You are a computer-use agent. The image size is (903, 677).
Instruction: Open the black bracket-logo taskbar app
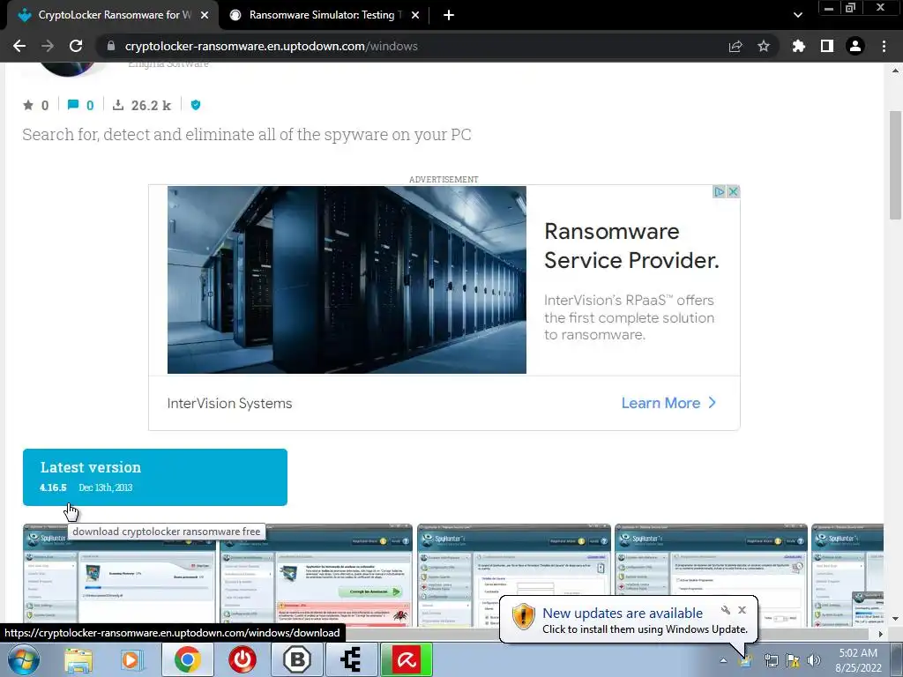pyautogui.click(x=351, y=659)
